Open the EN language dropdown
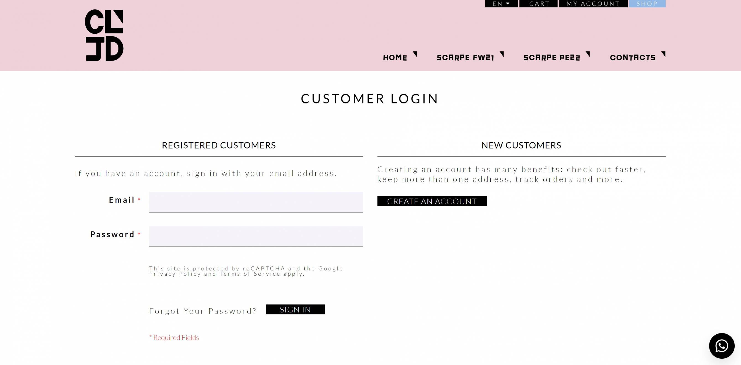 tap(501, 3)
